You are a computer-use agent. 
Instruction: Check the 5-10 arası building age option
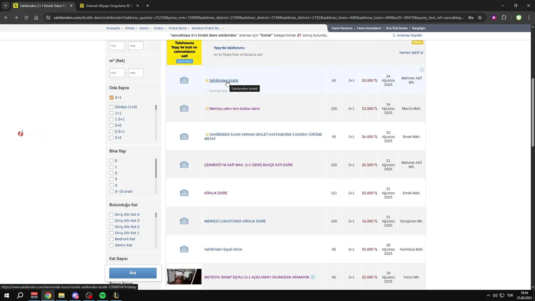point(112,191)
